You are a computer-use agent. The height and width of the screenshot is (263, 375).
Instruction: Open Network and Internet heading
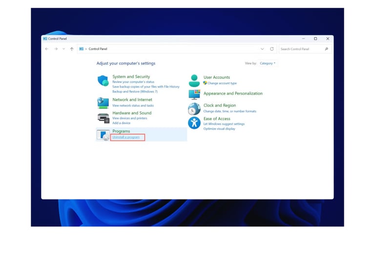click(x=132, y=100)
